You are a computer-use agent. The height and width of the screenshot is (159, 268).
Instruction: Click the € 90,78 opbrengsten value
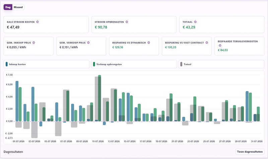tap(101, 27)
